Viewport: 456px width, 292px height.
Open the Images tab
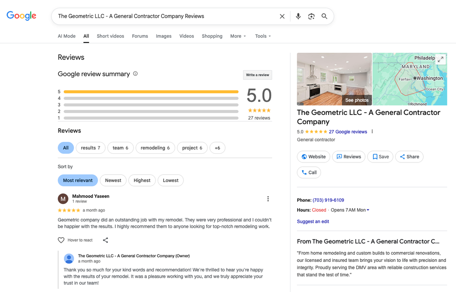click(x=163, y=36)
